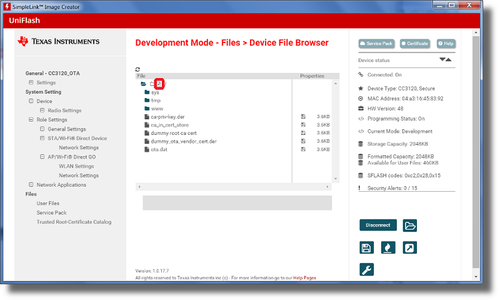Screen dimensions: 500x301
Task: Open the sys folder in file browser
Action: (155, 92)
